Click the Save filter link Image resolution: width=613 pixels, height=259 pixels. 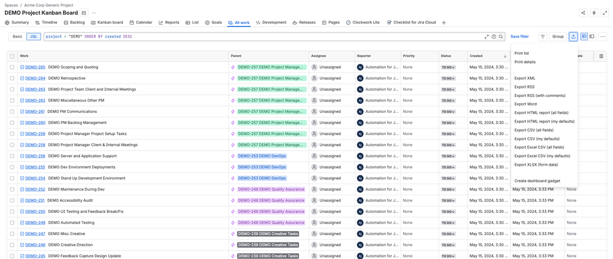coord(519,37)
